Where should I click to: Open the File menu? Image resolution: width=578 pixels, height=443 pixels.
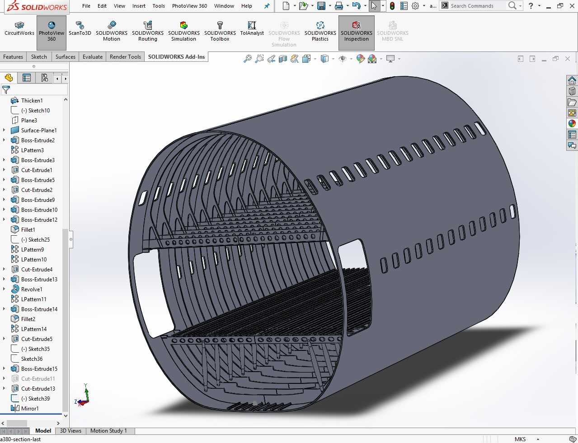pos(86,6)
